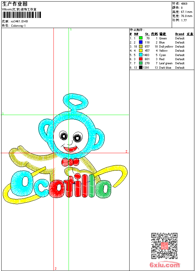The height and width of the screenshot is (271, 195).
Task: Pick the black Dark blue swatch
Action: 141,67
